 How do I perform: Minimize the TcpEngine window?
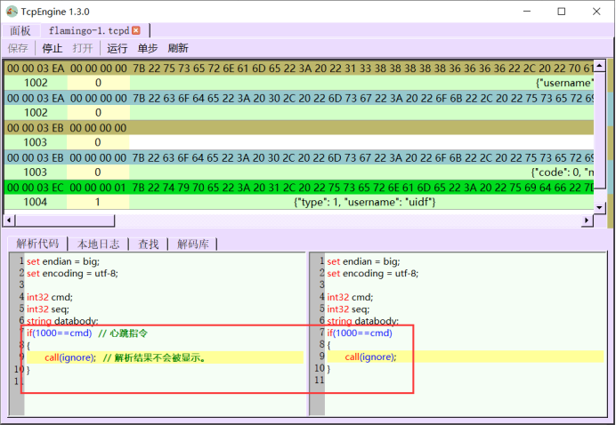point(527,12)
